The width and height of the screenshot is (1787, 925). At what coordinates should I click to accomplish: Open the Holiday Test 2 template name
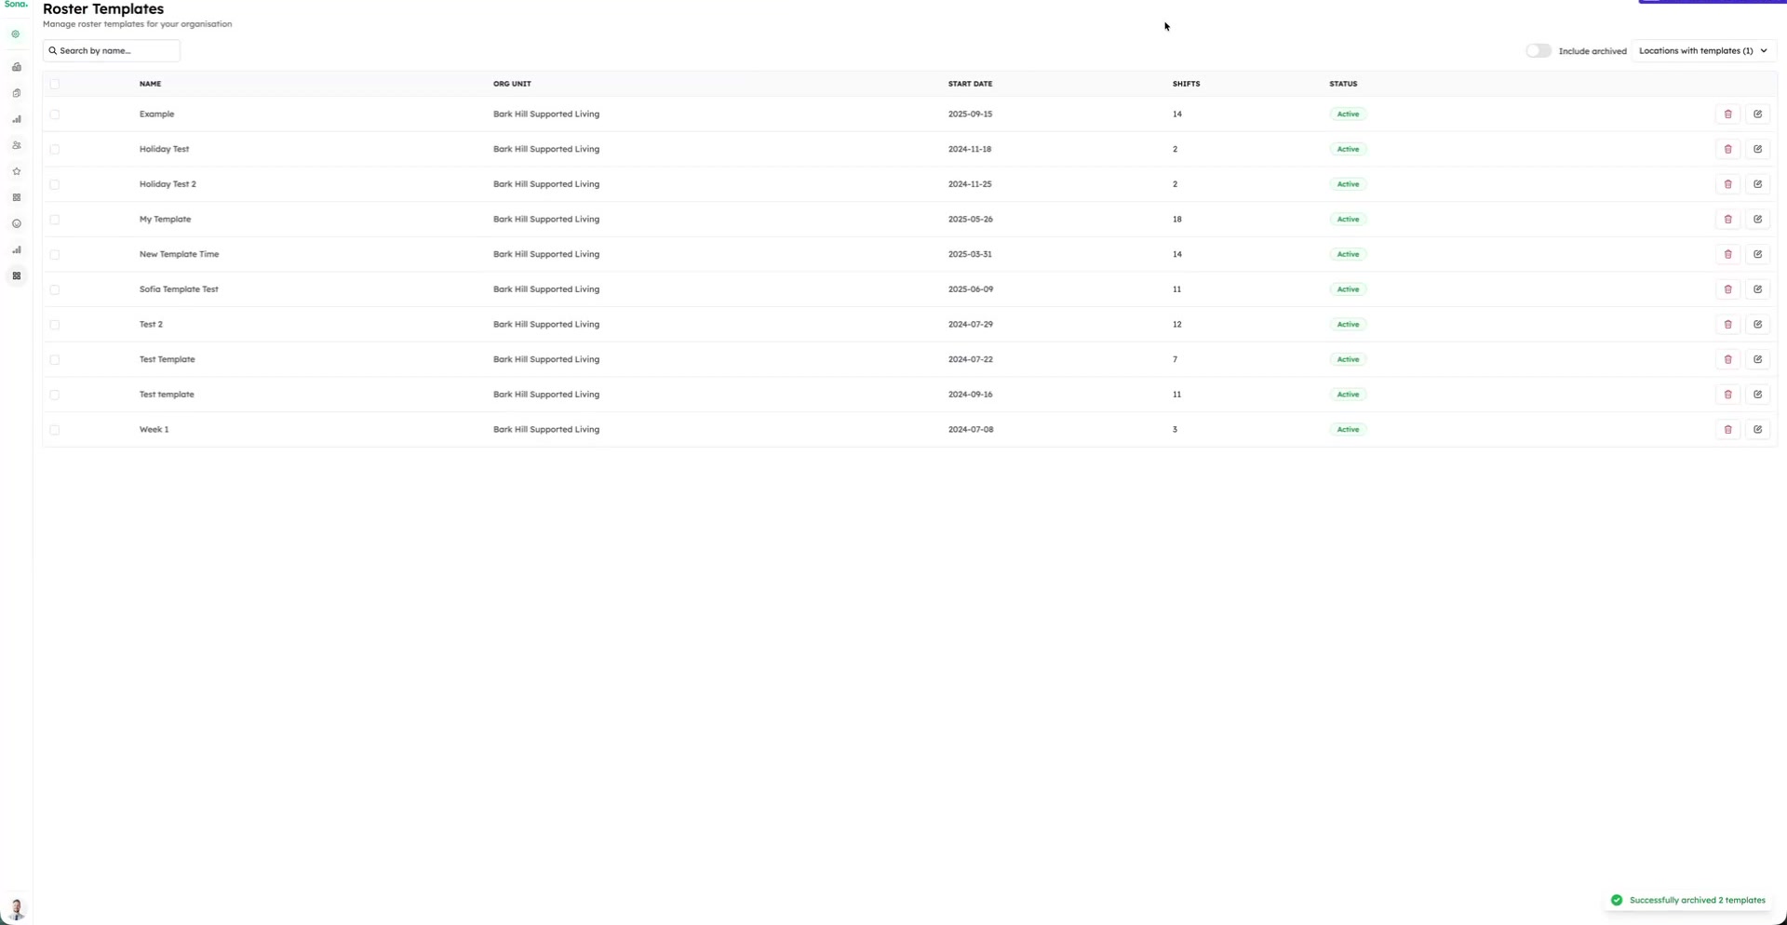(x=168, y=184)
